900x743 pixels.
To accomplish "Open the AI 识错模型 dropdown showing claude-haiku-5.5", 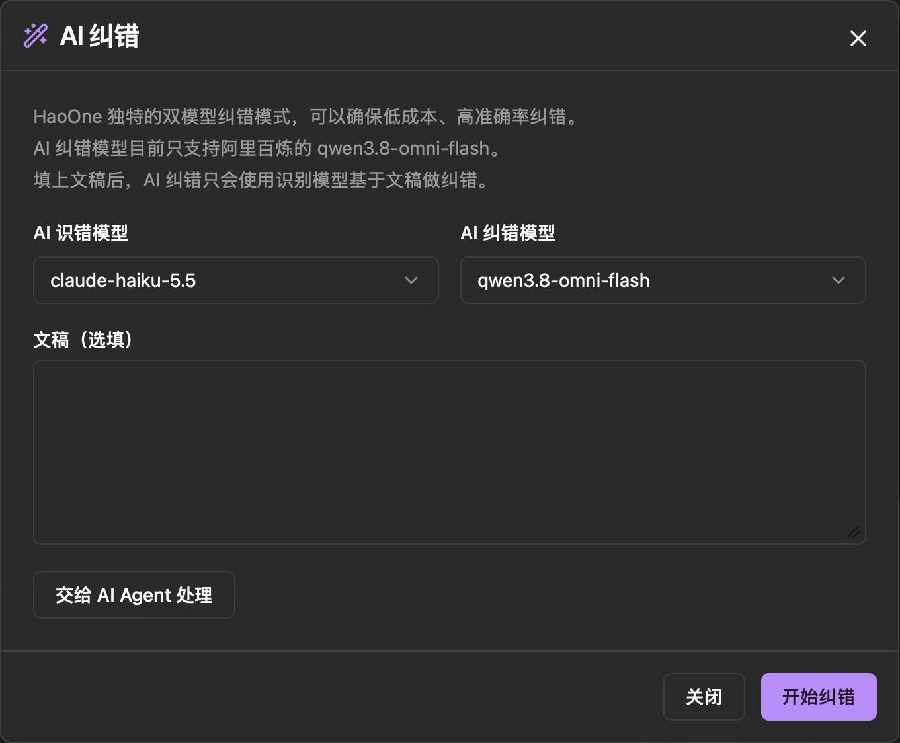I will (x=236, y=280).
